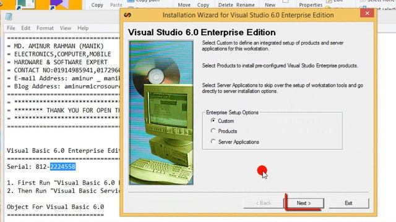Click the wizard title bar icon

[x=127, y=15]
